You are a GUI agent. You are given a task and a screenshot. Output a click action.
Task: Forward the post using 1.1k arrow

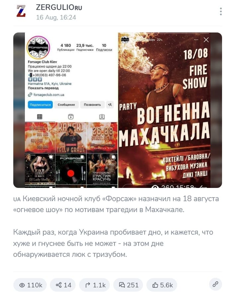click(95, 285)
